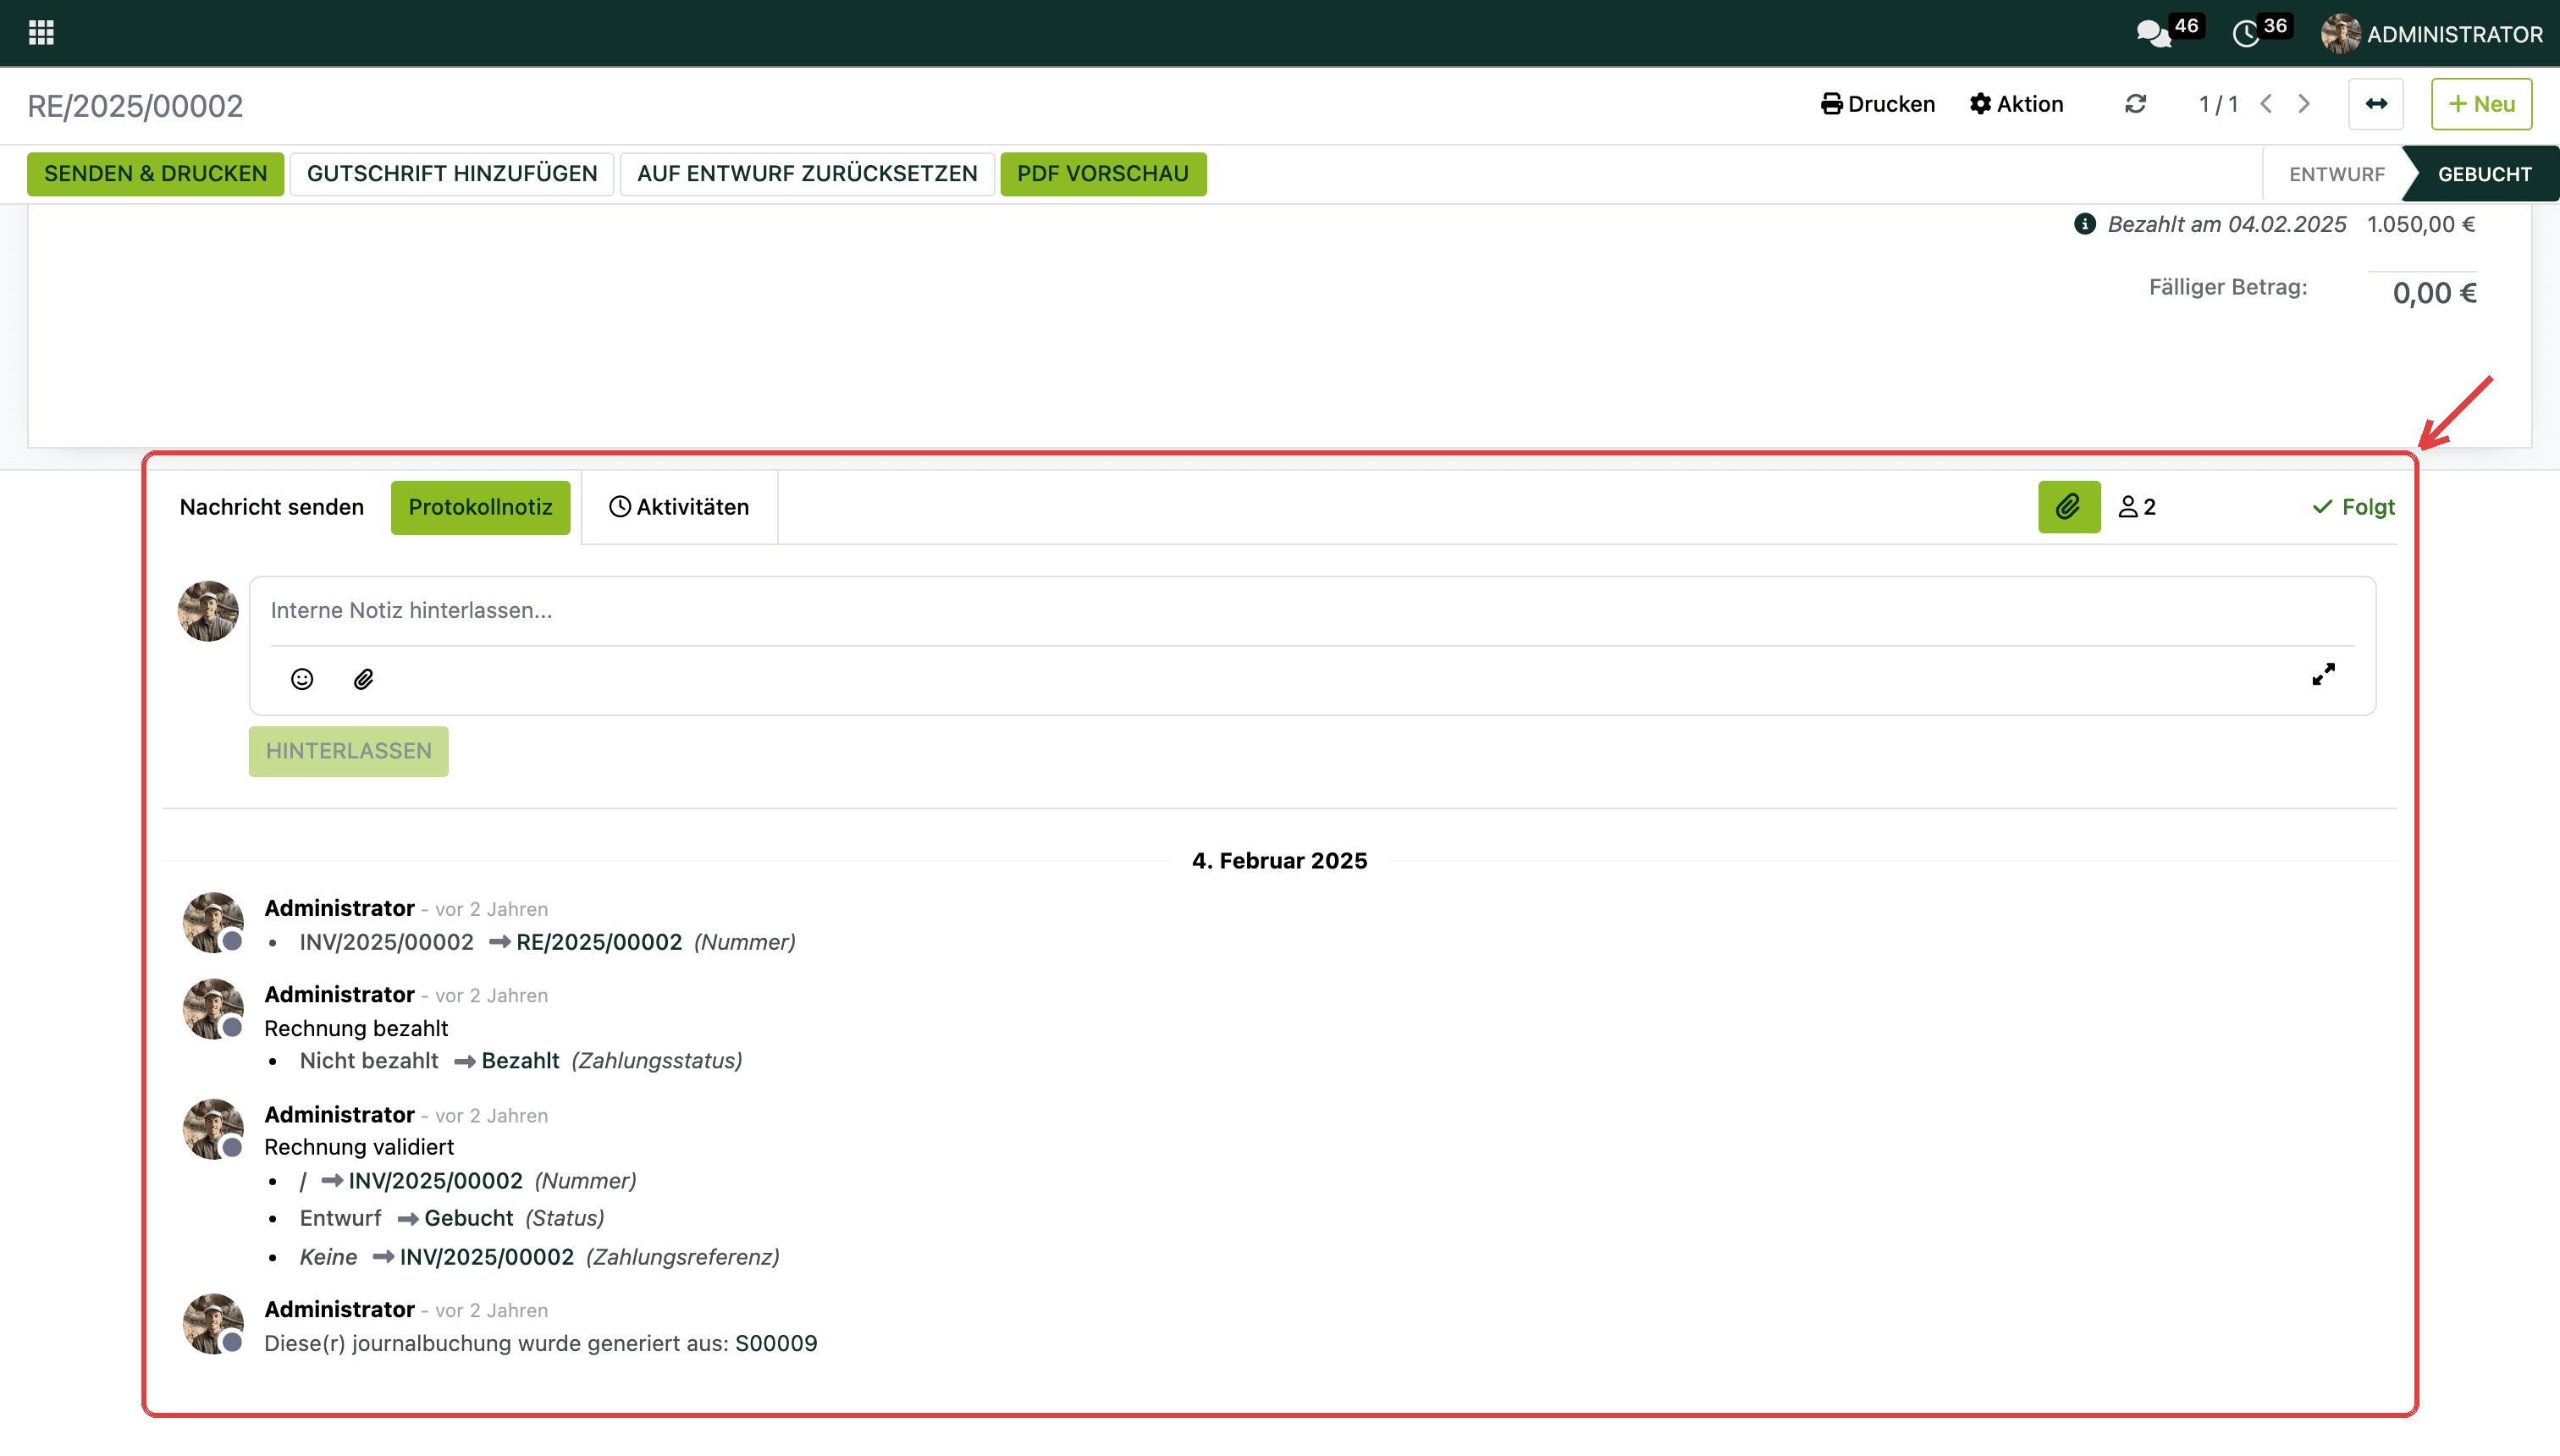This screenshot has width=2560, height=1456.
Task: Click Gutschrift hinzufügen button
Action: click(x=452, y=174)
